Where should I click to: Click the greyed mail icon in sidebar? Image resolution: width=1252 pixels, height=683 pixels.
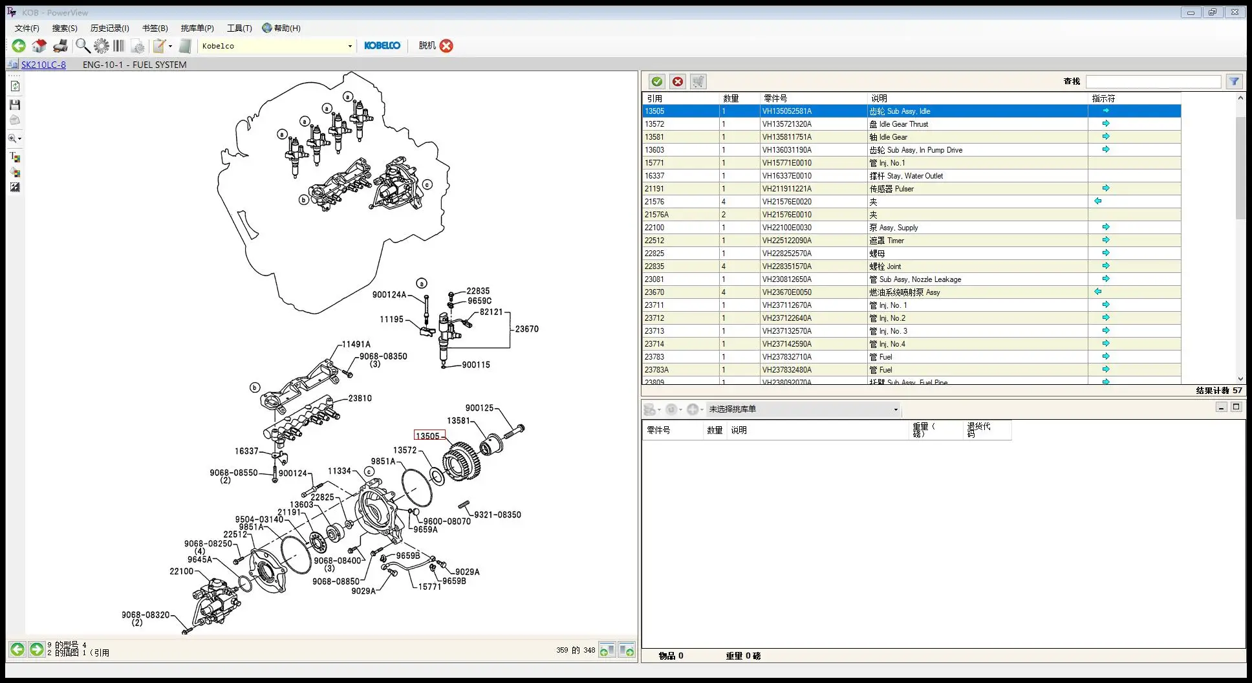(x=15, y=120)
